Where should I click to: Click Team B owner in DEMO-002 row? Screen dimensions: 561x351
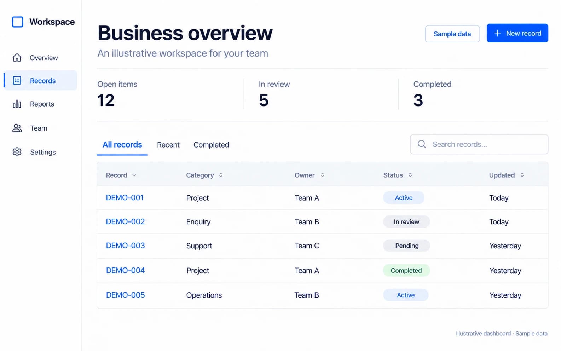(x=307, y=222)
